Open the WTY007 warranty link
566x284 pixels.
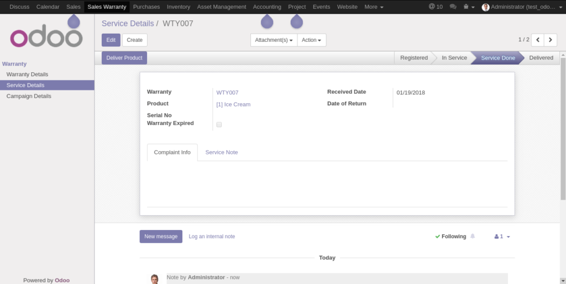(x=227, y=93)
